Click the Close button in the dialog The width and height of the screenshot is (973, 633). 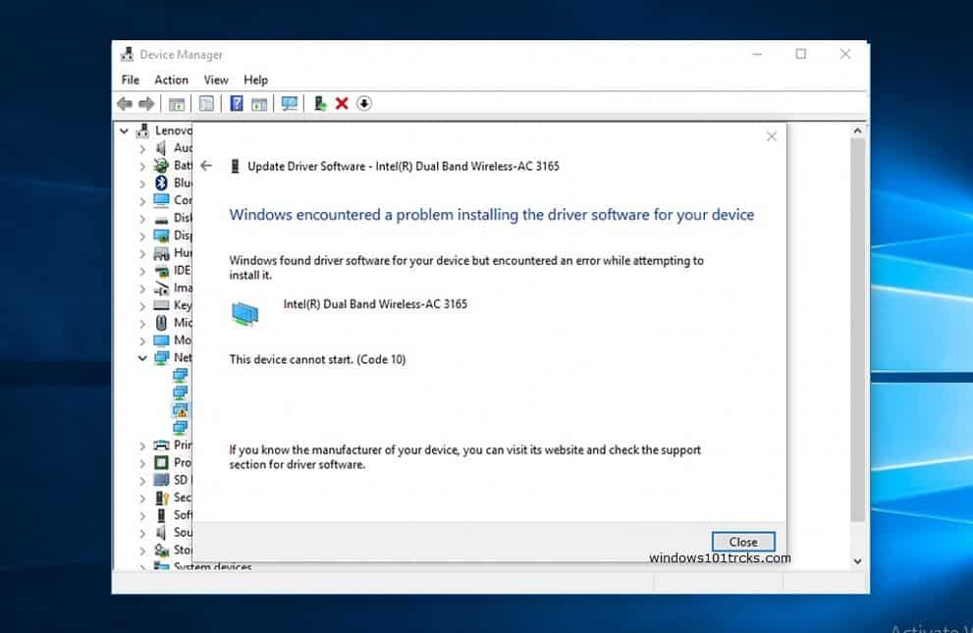[743, 542]
